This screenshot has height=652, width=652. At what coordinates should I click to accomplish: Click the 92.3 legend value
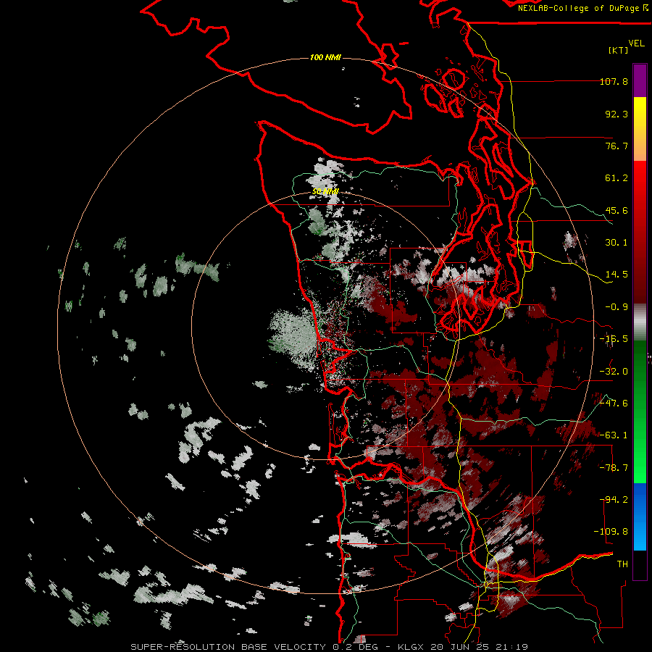[617, 114]
